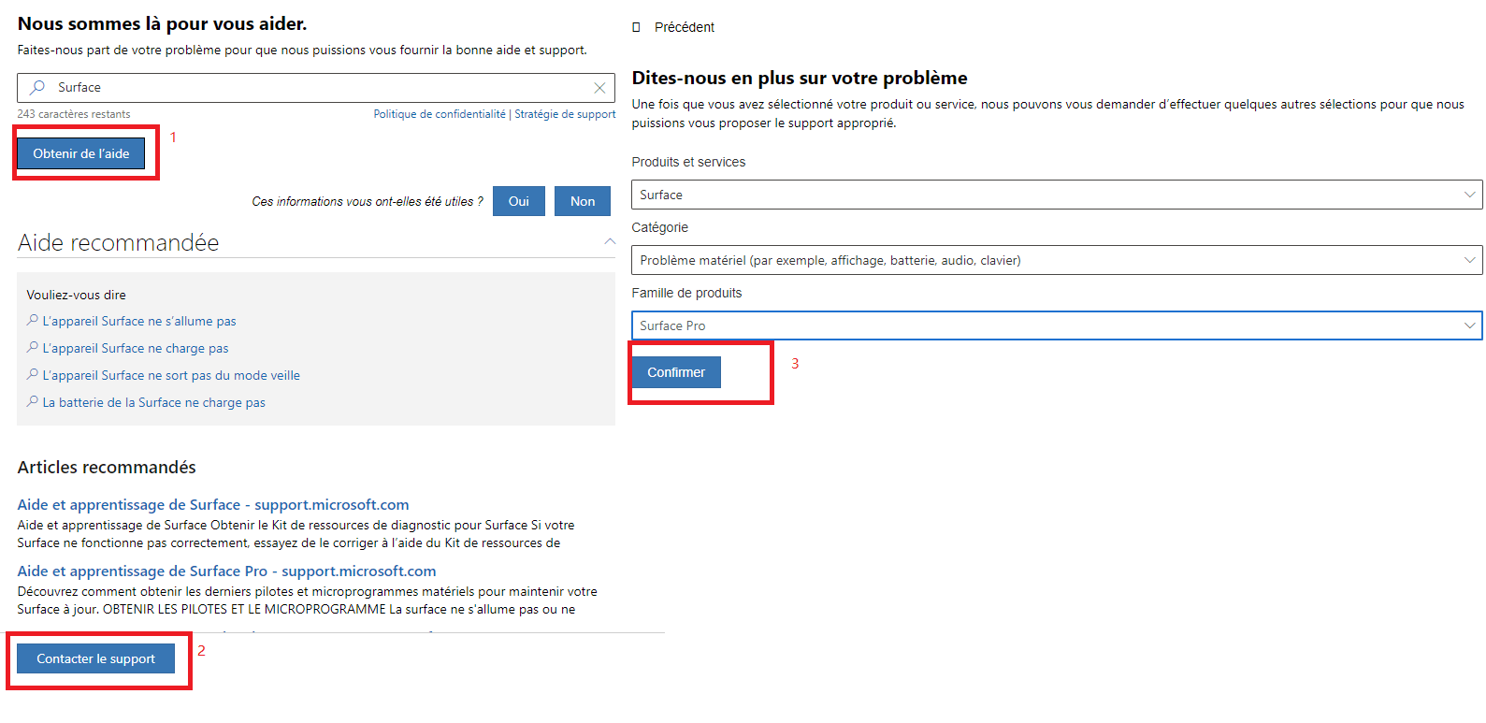Click 'Dites-nous en plus sur votre problème' heading

point(800,78)
